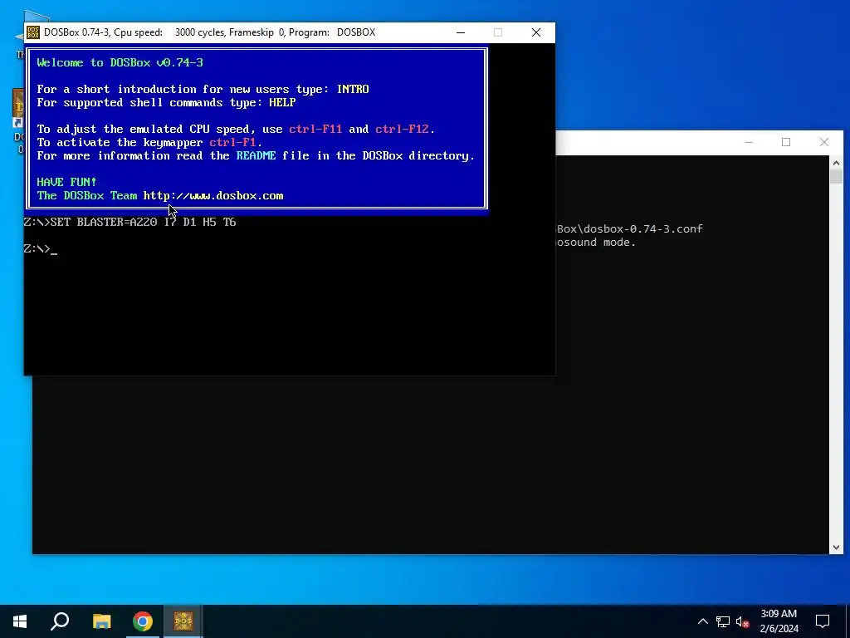Click the disabled maximize button of DOSBox
Image resolution: width=850 pixels, height=638 pixels.
[498, 32]
